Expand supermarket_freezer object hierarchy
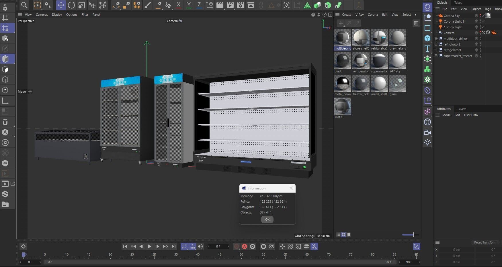Screen dimensions: 502x267 [x=436, y=56]
